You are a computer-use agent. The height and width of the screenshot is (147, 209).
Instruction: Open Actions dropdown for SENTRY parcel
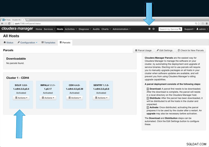coord(101,98)
